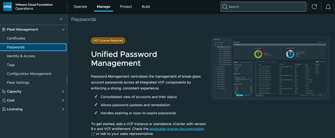Click the VCF License Required badge
Viewport: 335px width, 138px height.
click(108, 41)
